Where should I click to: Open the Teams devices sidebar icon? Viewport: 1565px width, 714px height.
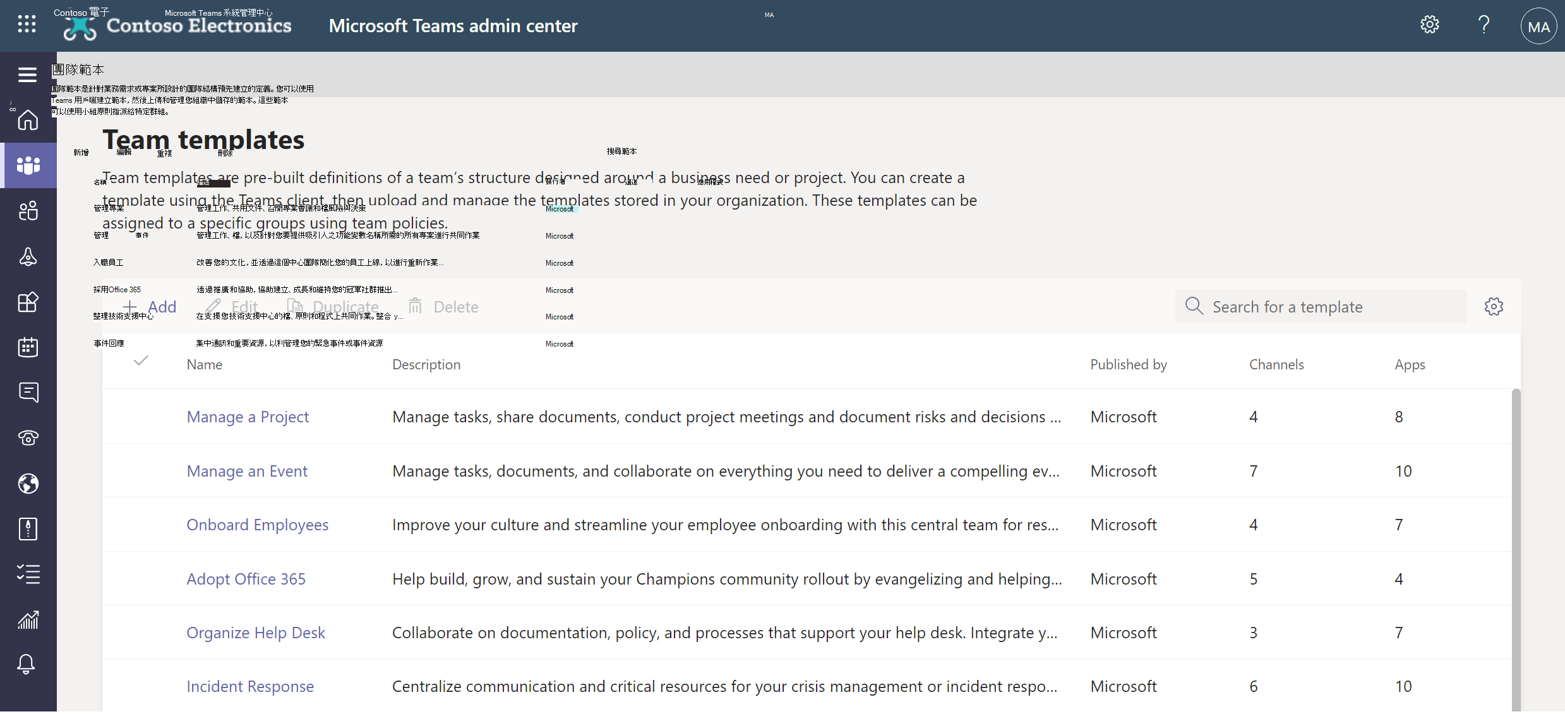click(28, 256)
